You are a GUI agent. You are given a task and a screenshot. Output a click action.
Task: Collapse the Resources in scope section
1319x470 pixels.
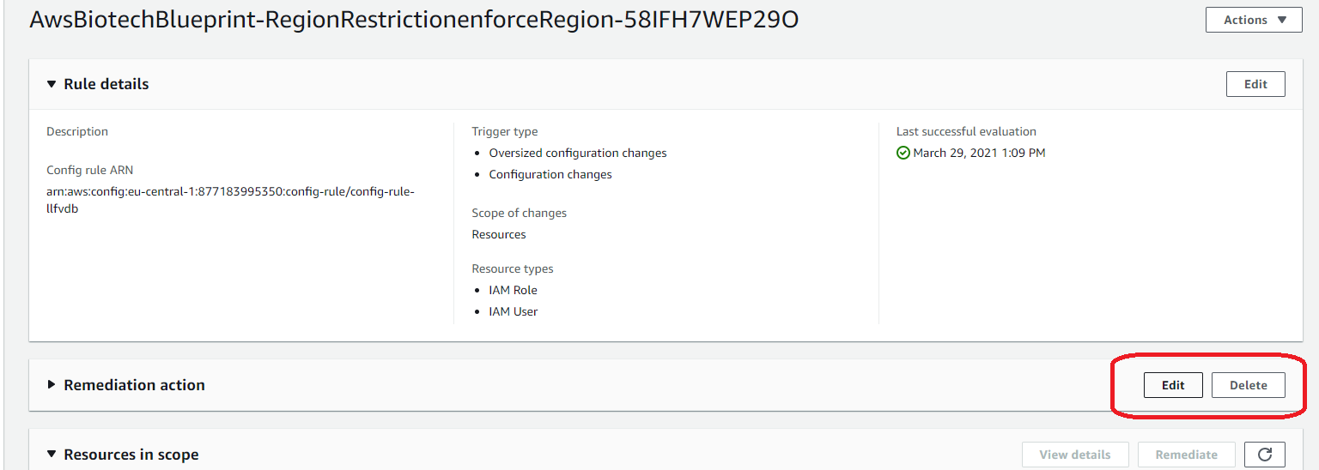(52, 455)
